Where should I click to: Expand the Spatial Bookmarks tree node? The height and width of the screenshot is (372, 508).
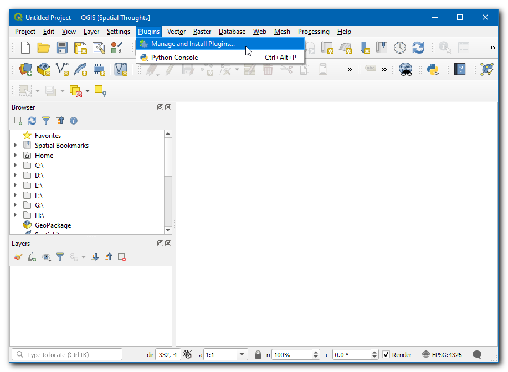(16, 146)
